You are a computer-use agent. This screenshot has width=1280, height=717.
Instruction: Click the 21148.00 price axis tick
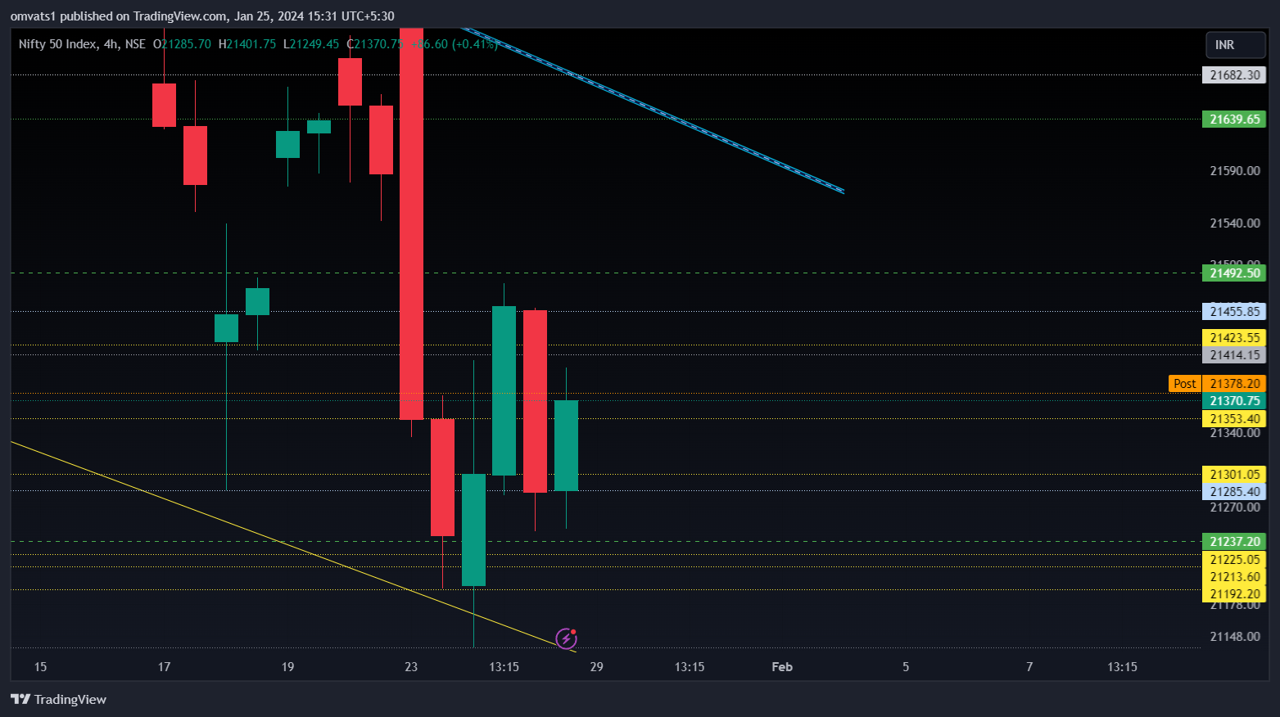point(1234,637)
